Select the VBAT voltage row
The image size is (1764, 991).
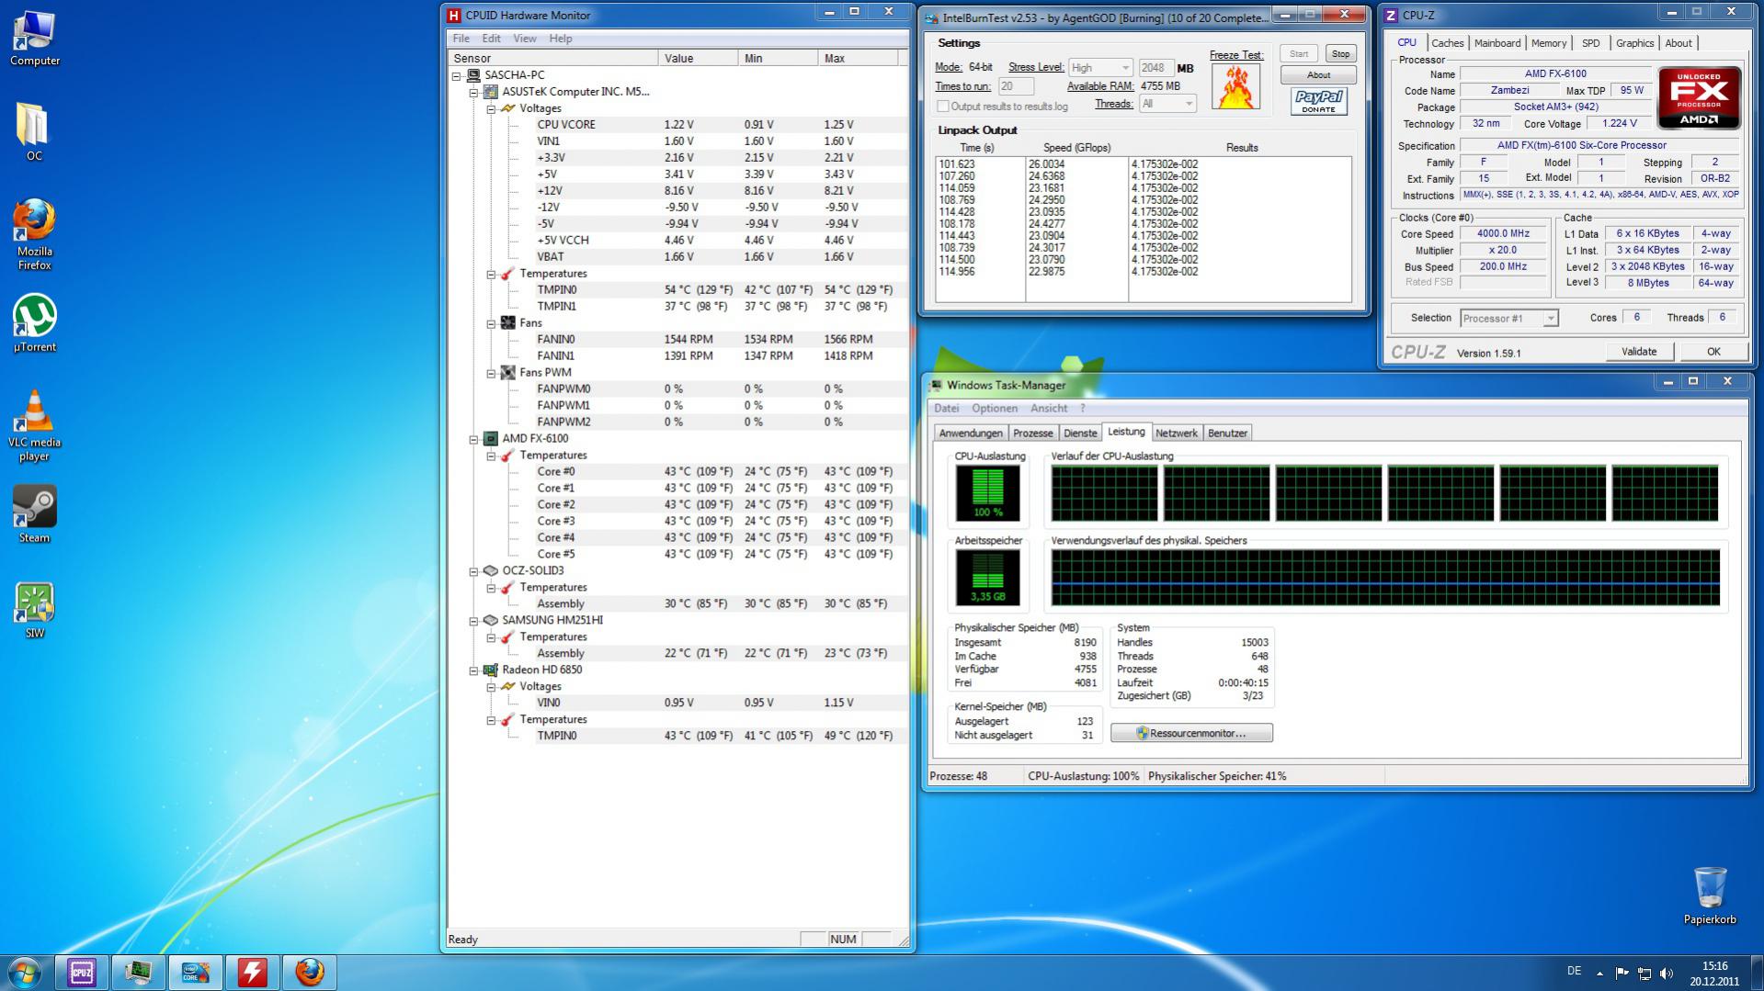tap(721, 257)
